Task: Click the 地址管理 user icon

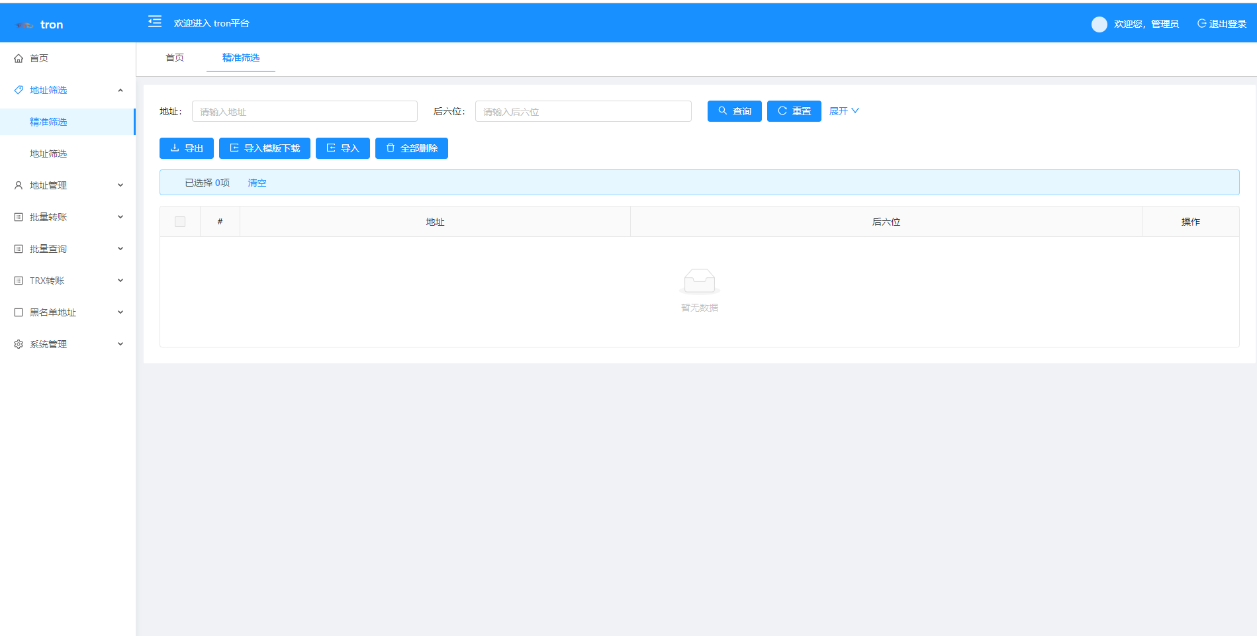Action: click(x=19, y=185)
